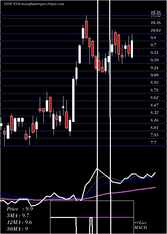Viewport: 167px width, 234px height.
Task: Click the 8.78 price axis label
Action: click(155, 90)
